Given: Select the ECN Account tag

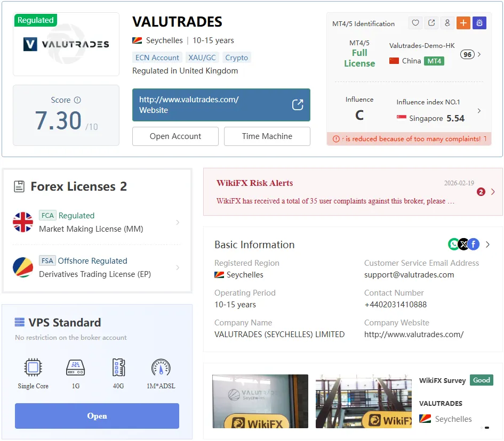Looking at the screenshot, I should [x=157, y=58].
